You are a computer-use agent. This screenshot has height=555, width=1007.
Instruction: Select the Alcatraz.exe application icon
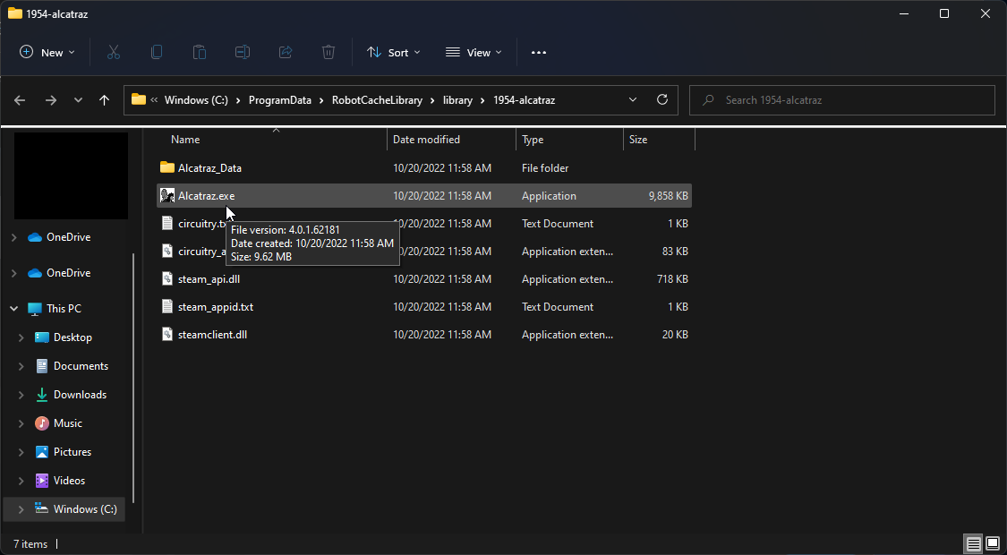[167, 196]
